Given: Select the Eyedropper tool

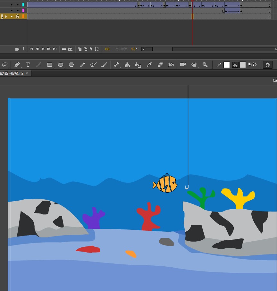Looking at the screenshot, I should tap(149, 65).
